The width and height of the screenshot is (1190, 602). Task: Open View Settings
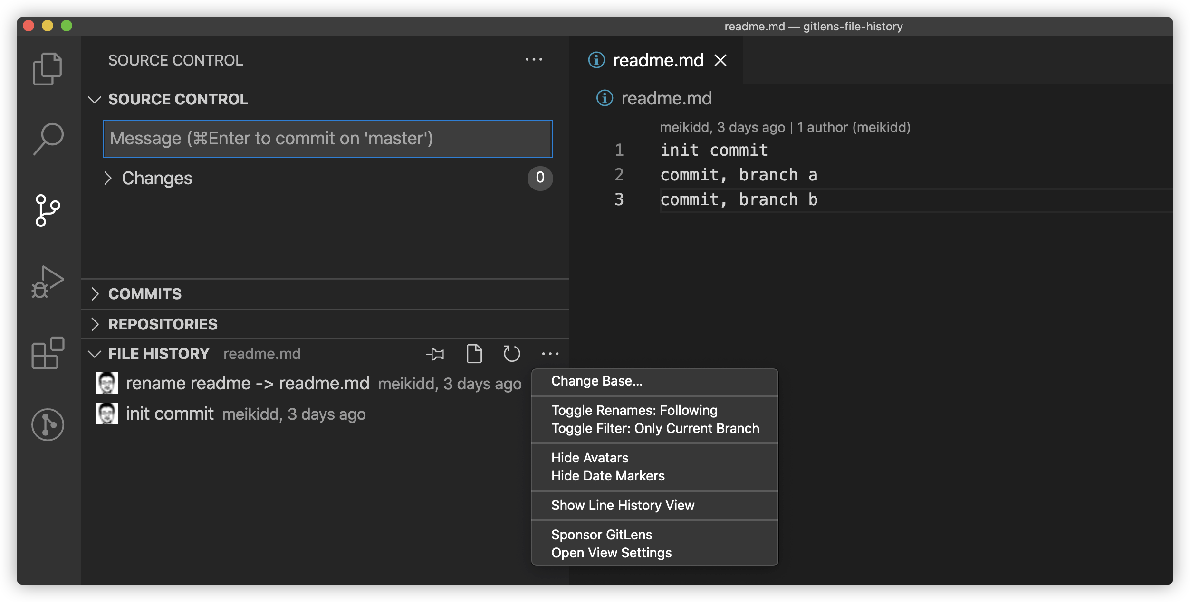612,552
